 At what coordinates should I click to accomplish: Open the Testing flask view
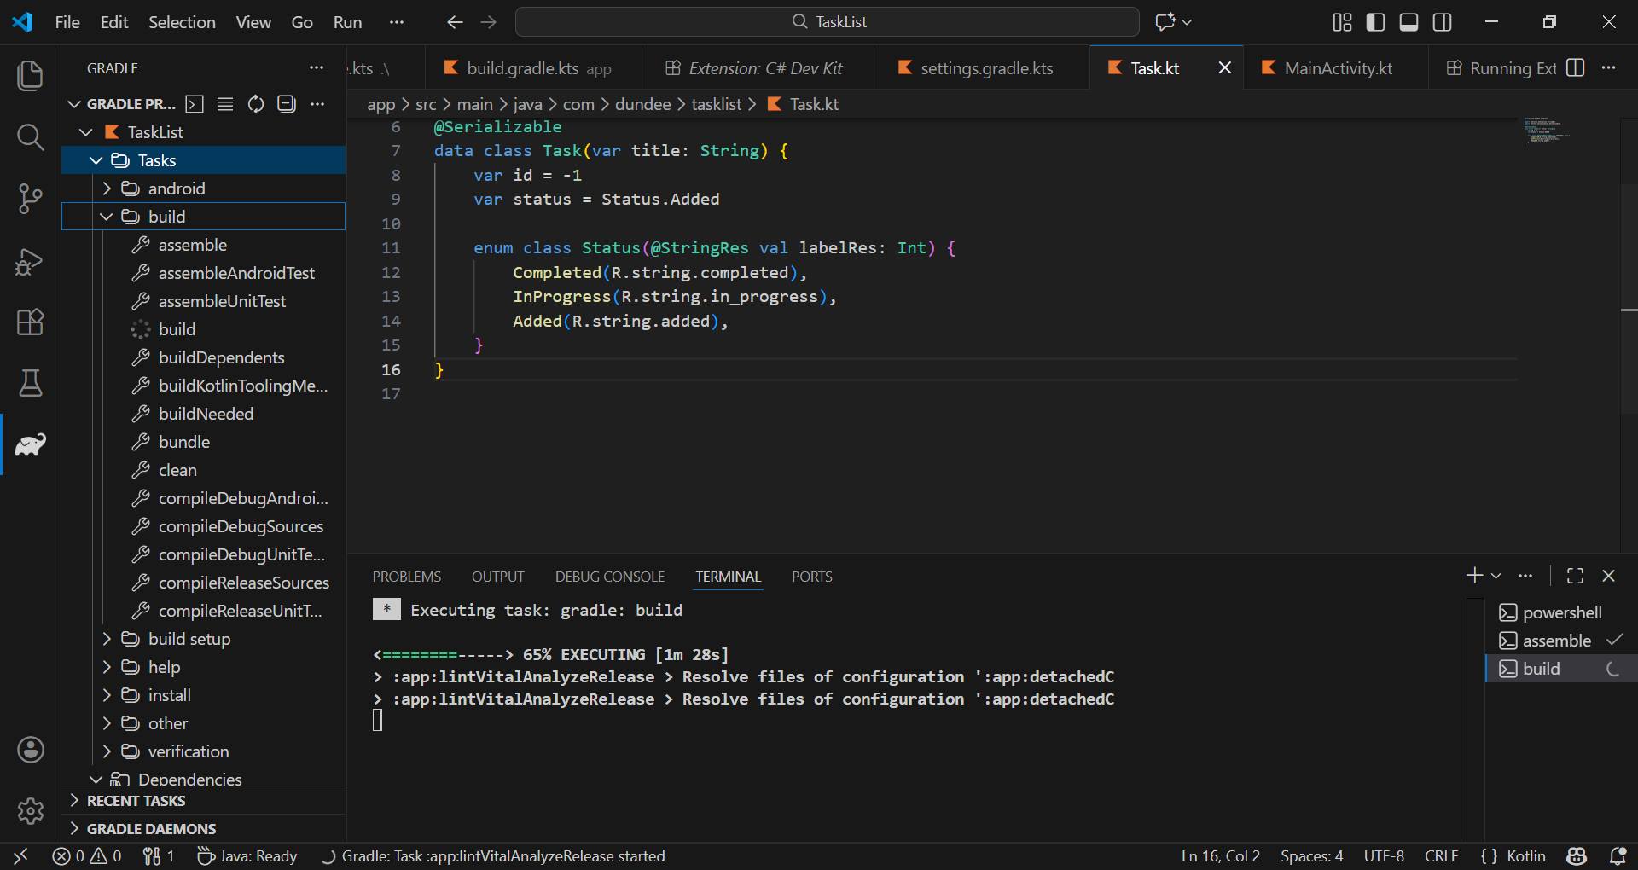(31, 383)
